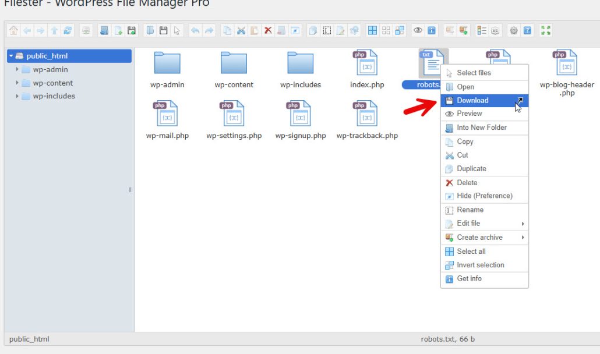This screenshot has height=354, width=600.
Task: Choose Duplicate in the context menu
Action: [485, 169]
